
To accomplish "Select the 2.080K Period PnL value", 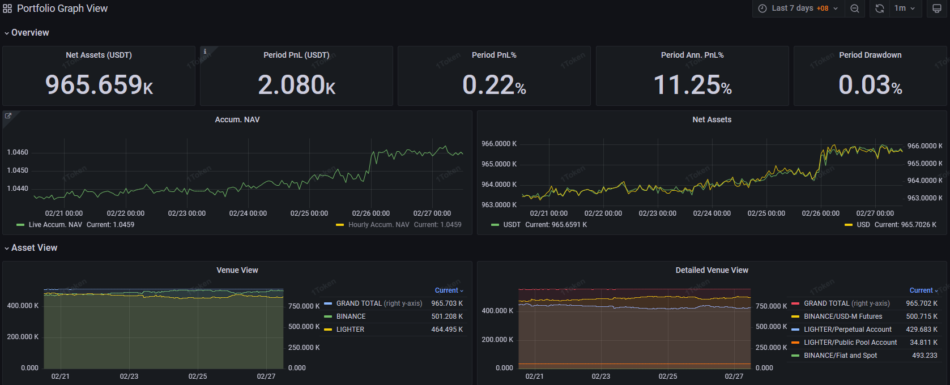I will coord(297,85).
